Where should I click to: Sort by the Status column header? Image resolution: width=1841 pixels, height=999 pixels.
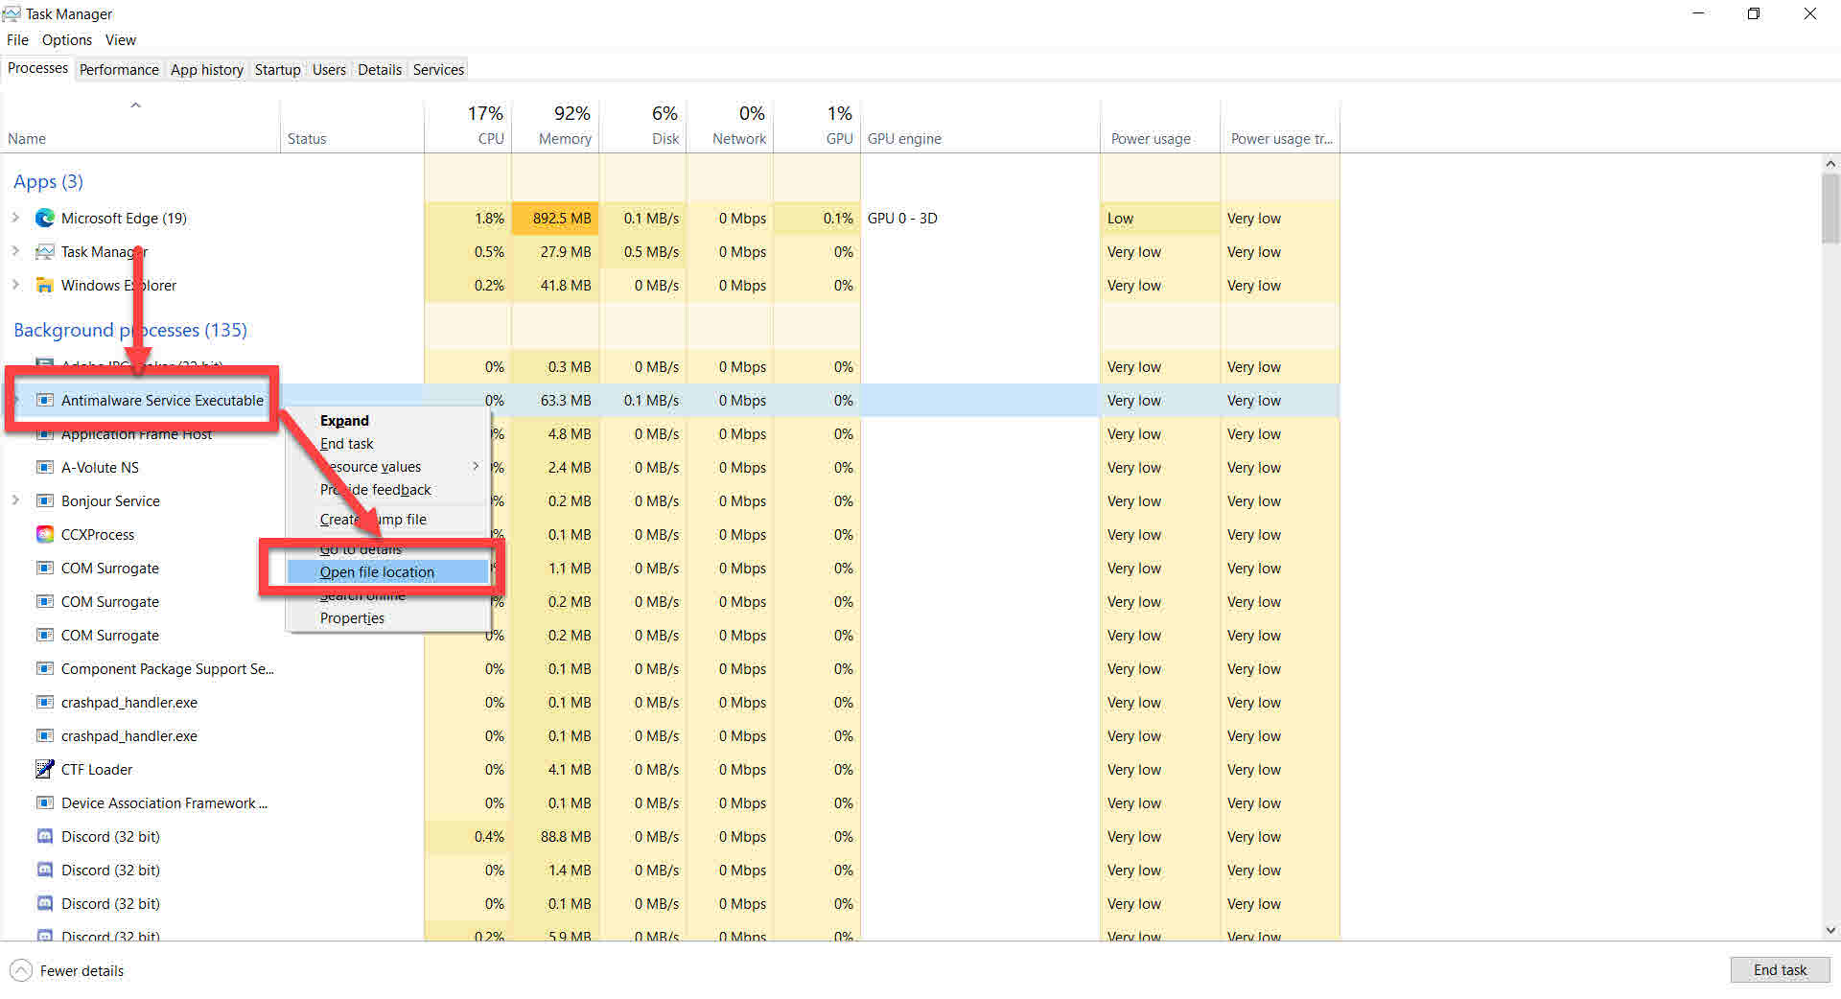352,126
